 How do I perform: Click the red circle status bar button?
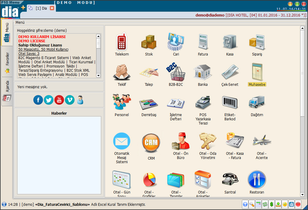click(x=298, y=205)
